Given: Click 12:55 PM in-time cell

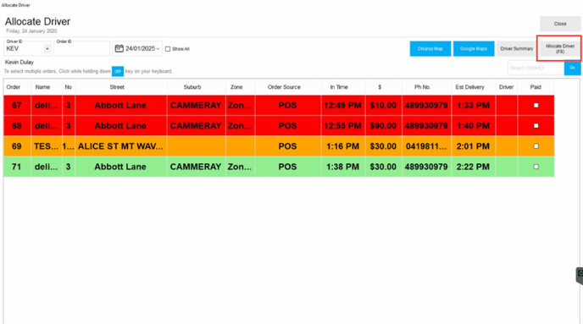Looking at the screenshot, I should [x=343, y=126].
